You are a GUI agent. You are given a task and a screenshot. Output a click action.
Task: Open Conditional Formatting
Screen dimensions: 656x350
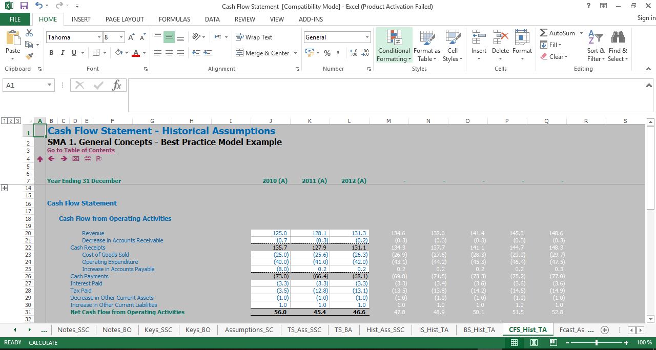[393, 45]
